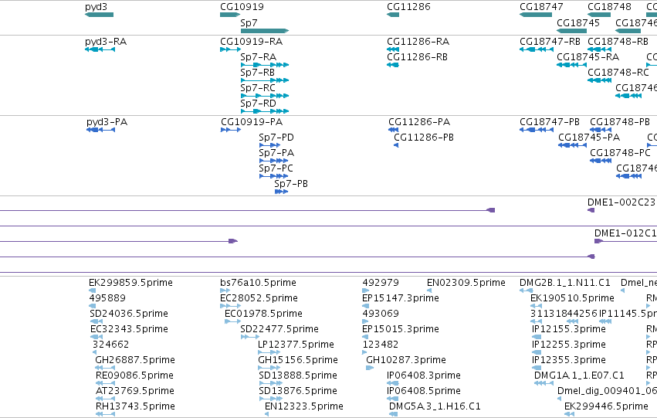Click the SD22477.5prime EST

tap(250, 337)
